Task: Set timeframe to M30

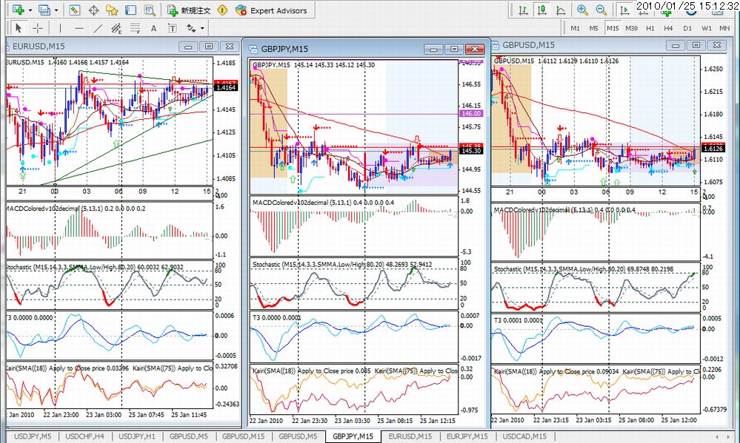Action: point(631,28)
